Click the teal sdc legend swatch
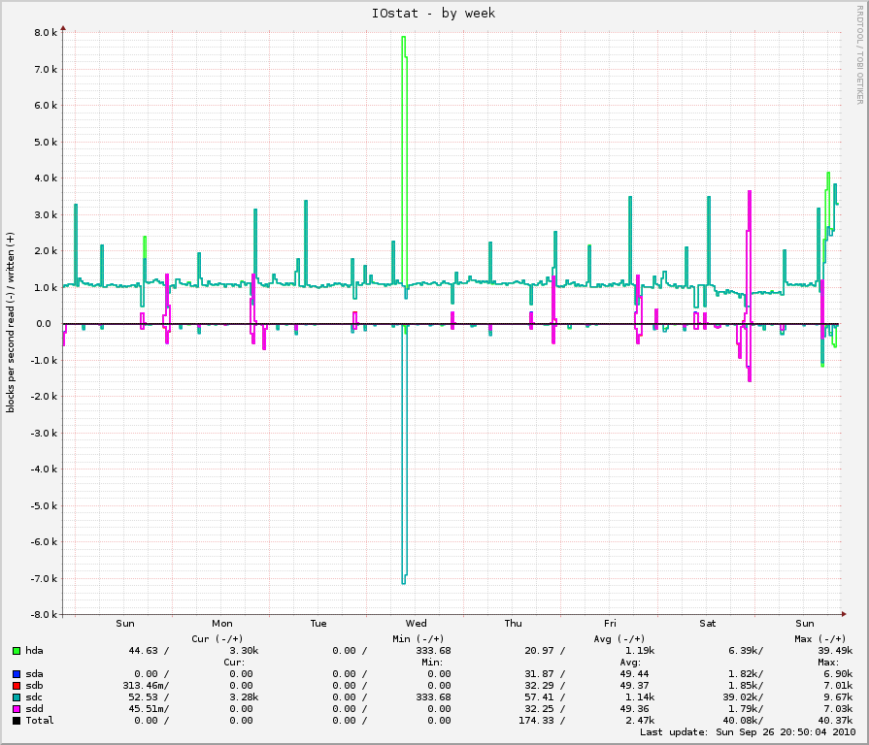This screenshot has height=745, width=869. point(17,697)
